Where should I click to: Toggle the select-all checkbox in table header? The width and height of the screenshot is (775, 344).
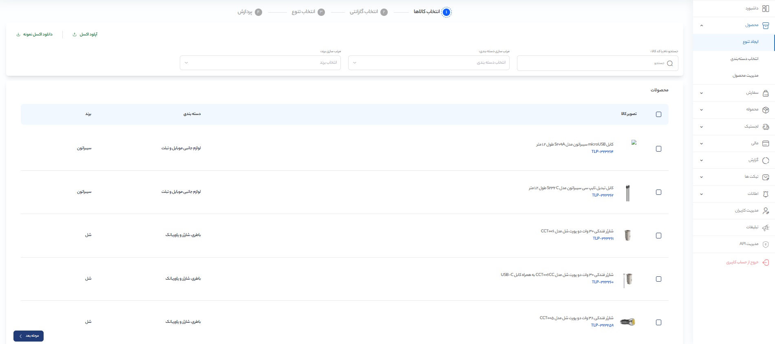(x=658, y=115)
